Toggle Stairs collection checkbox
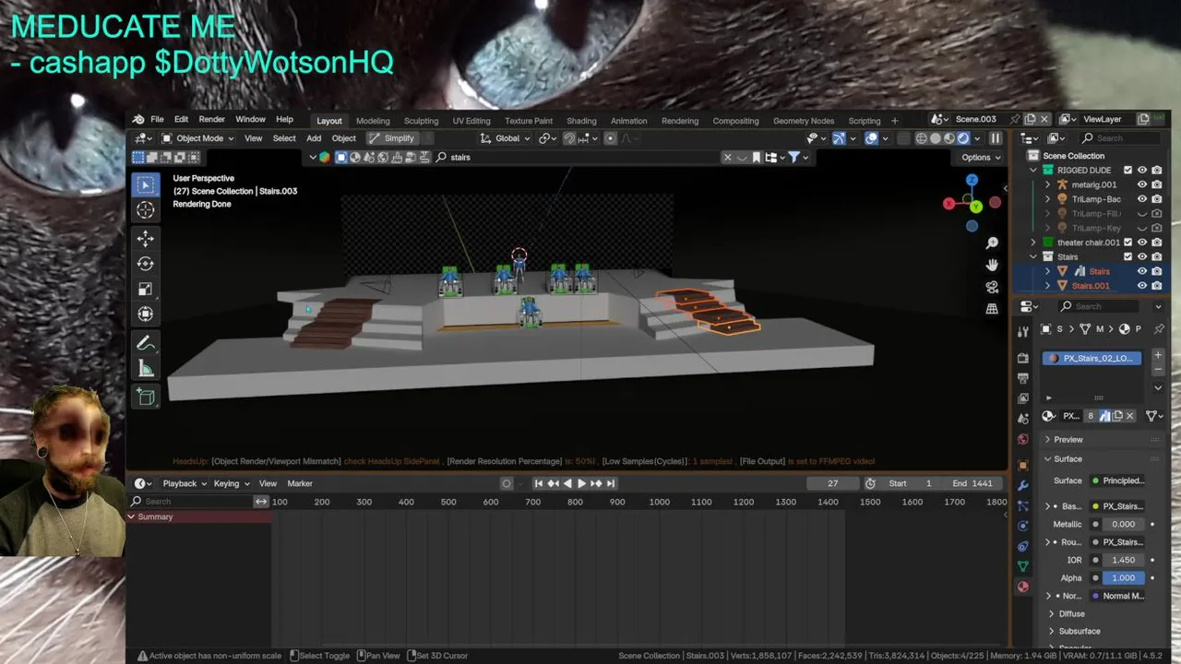 (1127, 256)
